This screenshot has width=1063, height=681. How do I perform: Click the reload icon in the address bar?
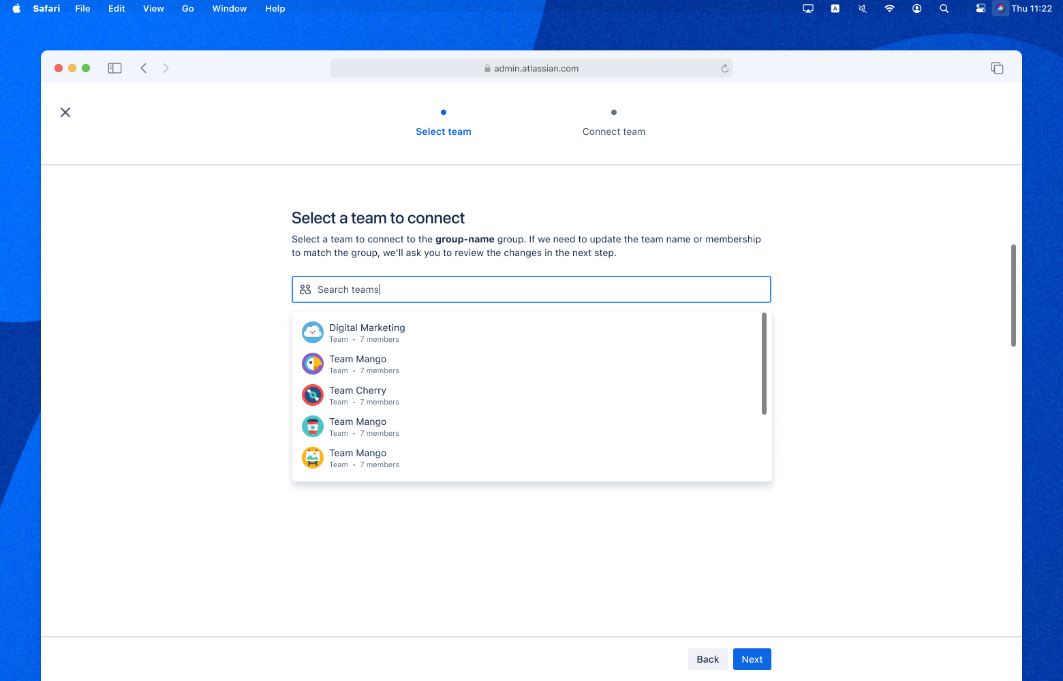[724, 68]
